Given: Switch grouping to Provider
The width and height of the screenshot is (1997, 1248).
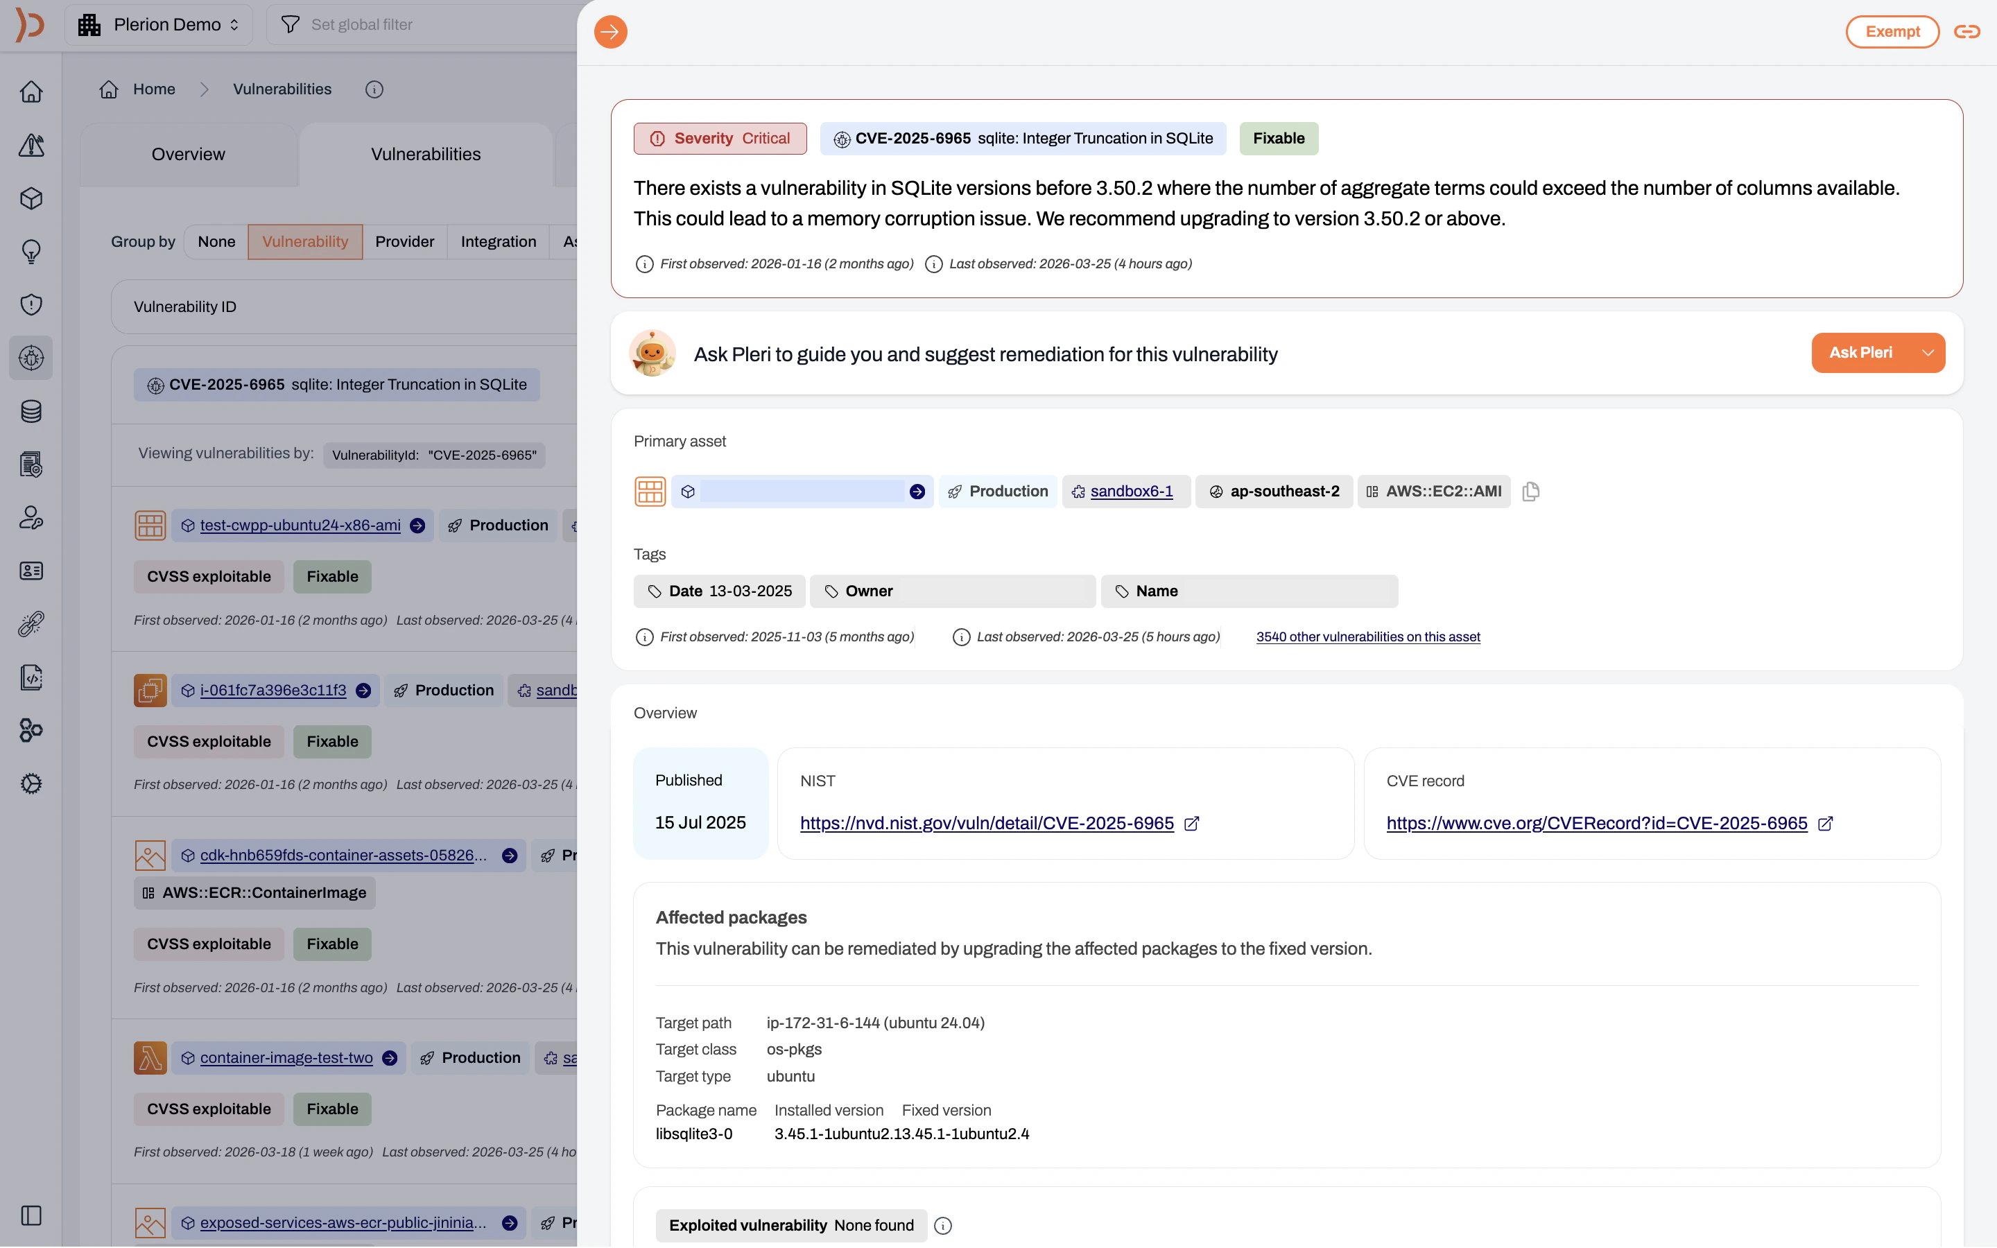Looking at the screenshot, I should click(404, 241).
